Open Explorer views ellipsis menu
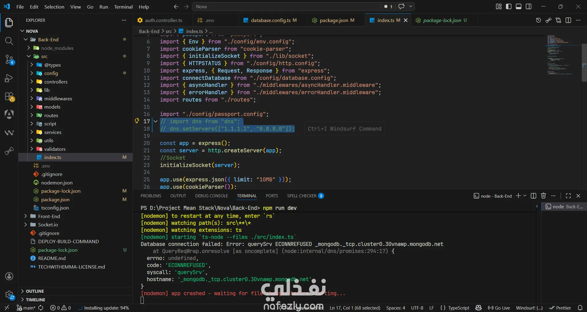 124,20
